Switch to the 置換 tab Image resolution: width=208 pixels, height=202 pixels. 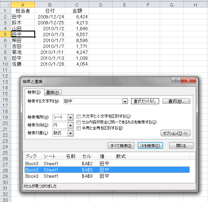click(52, 93)
